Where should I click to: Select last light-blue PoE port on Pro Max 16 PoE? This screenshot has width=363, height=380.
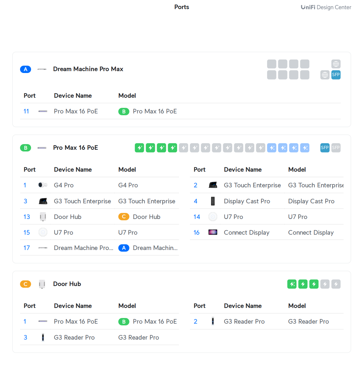click(x=304, y=148)
